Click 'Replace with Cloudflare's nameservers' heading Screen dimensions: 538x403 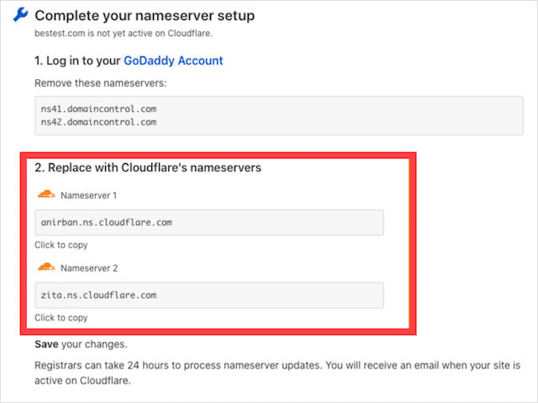coord(148,167)
